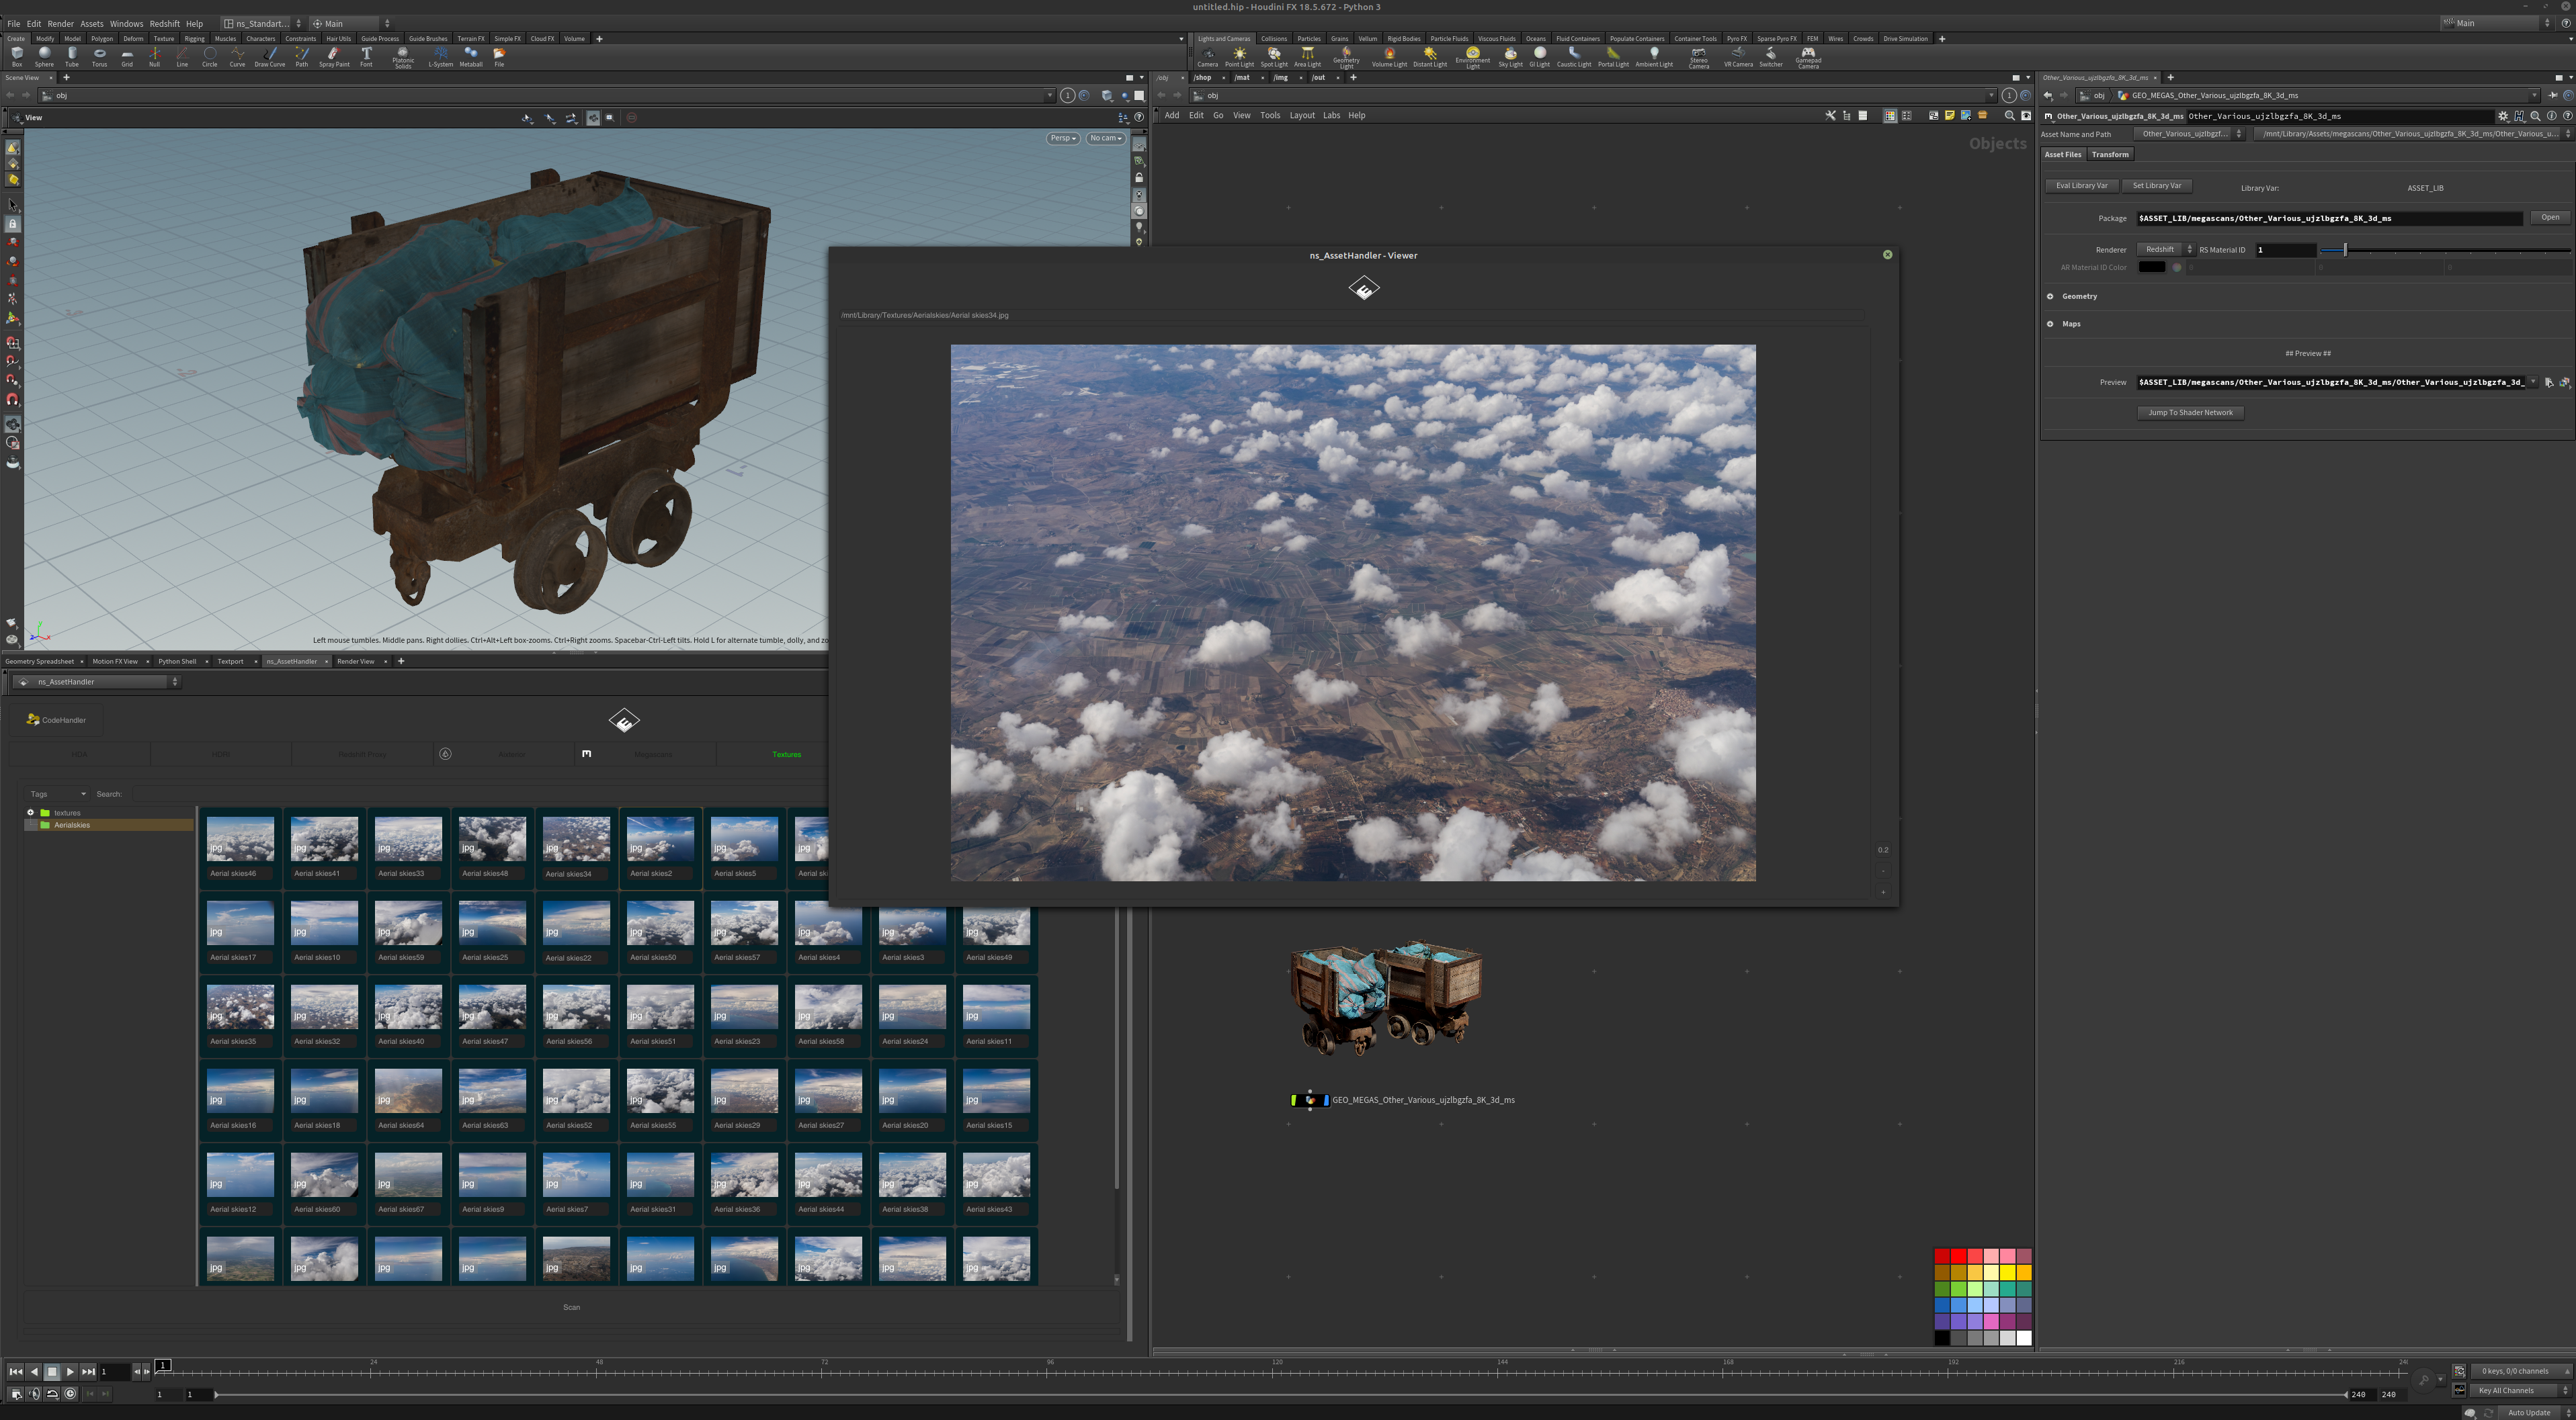
Task: Toggle Auto Update mode in status bar
Action: pyautogui.click(x=2528, y=1412)
